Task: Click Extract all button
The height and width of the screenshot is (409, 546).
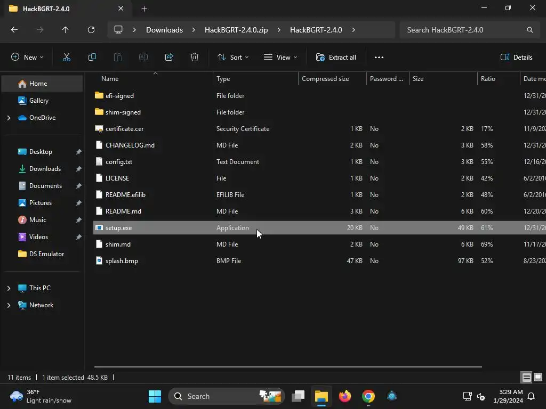Action: click(336, 58)
